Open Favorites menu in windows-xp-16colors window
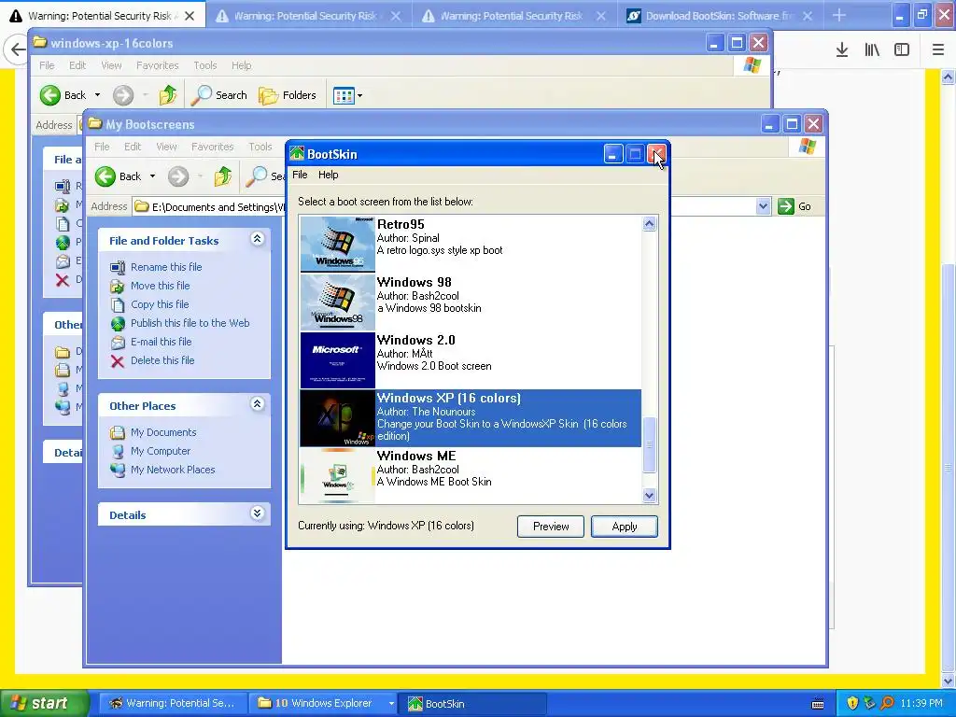Screen dimensions: 956x717 coord(157,65)
